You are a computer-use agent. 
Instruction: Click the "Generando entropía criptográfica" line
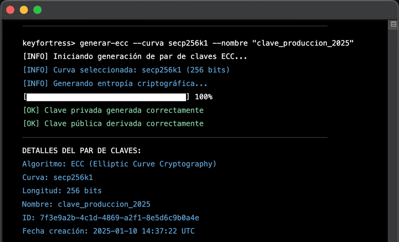tap(115, 83)
